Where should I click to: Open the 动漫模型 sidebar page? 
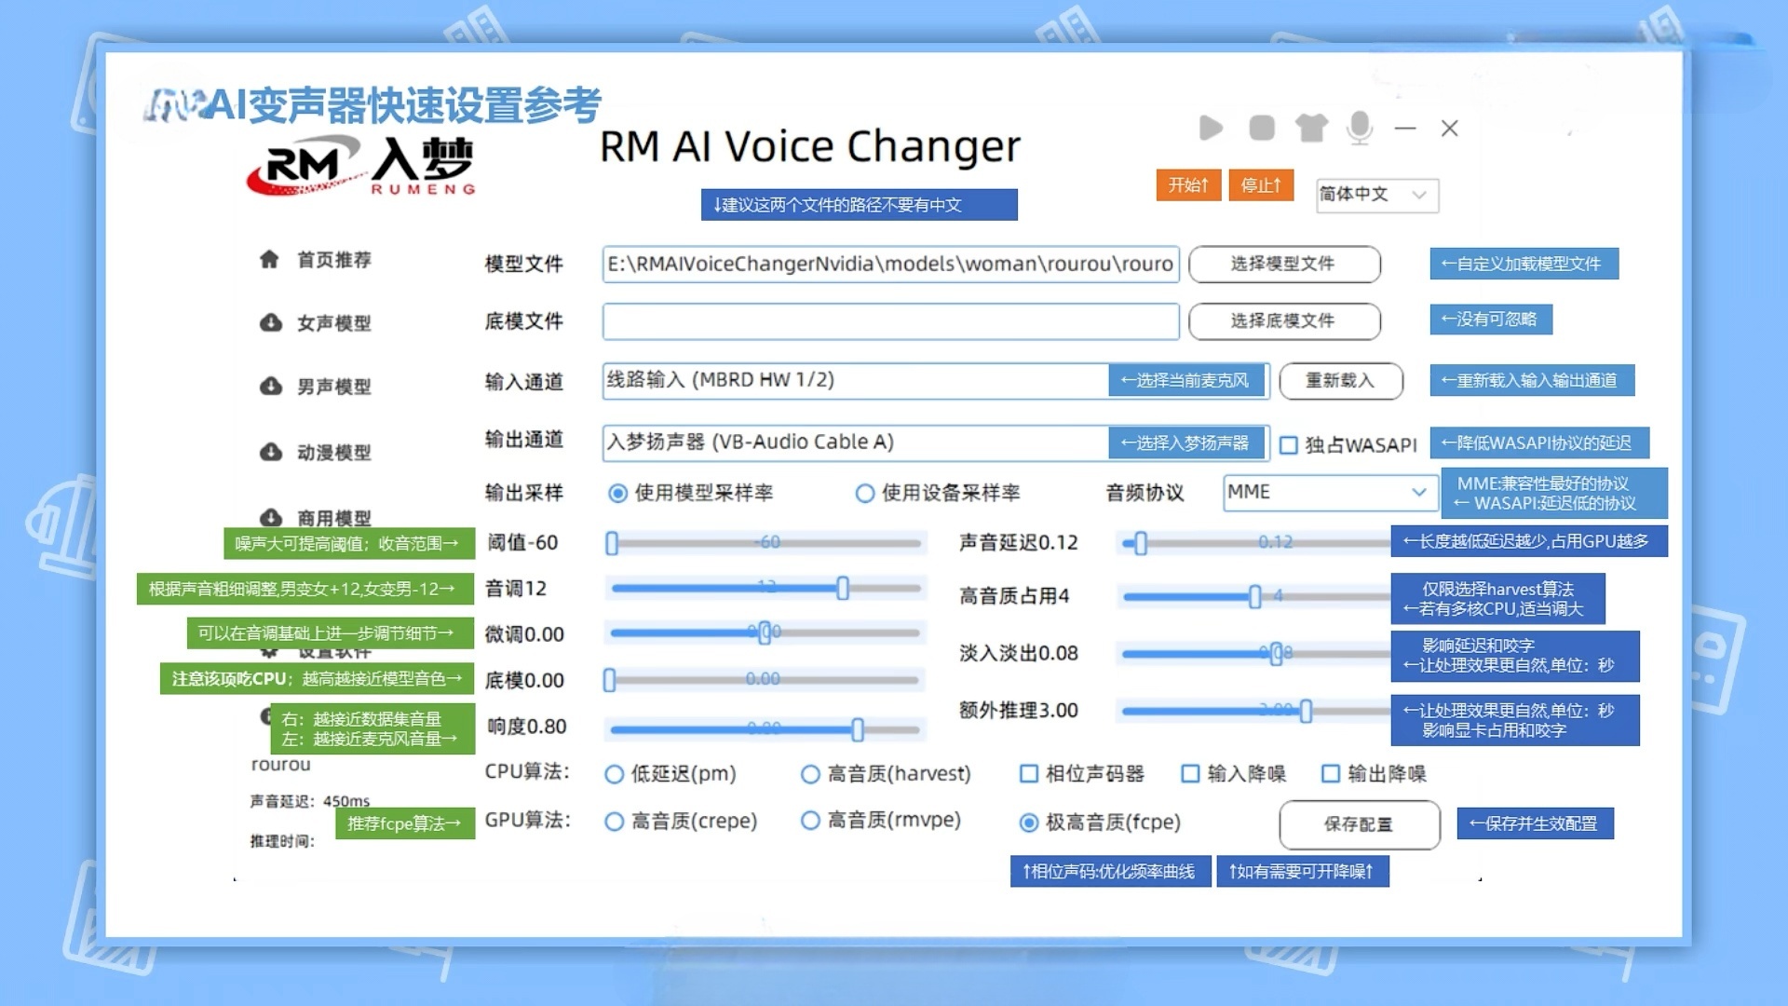(334, 453)
